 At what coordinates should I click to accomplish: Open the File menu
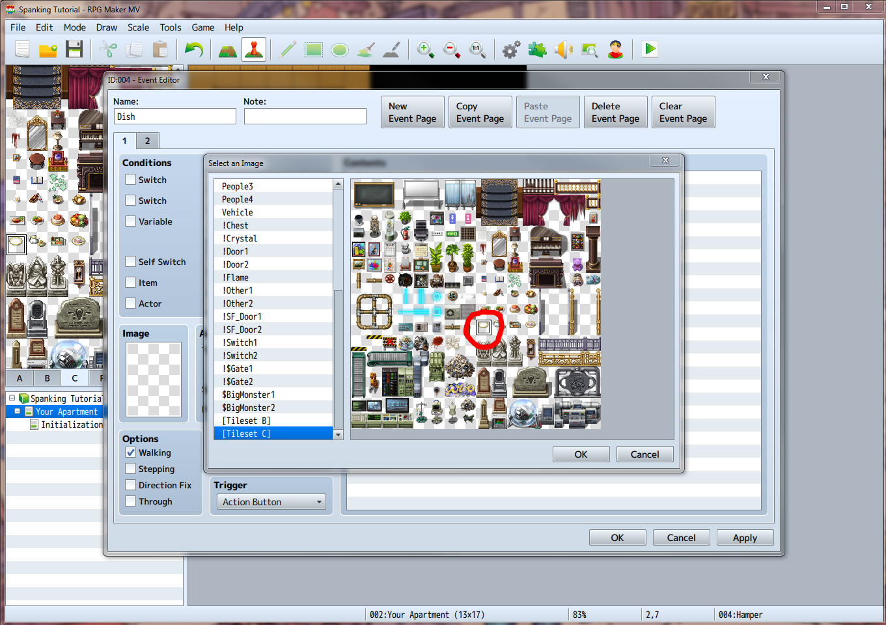tap(18, 27)
